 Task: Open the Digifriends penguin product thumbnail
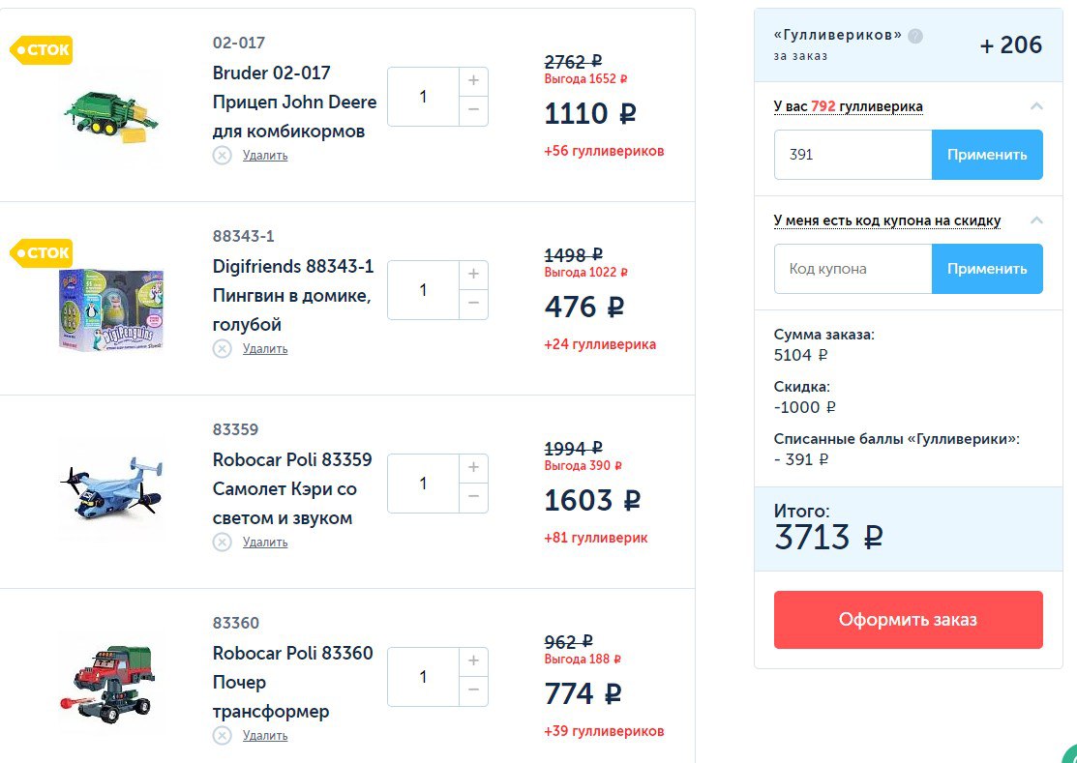(111, 308)
